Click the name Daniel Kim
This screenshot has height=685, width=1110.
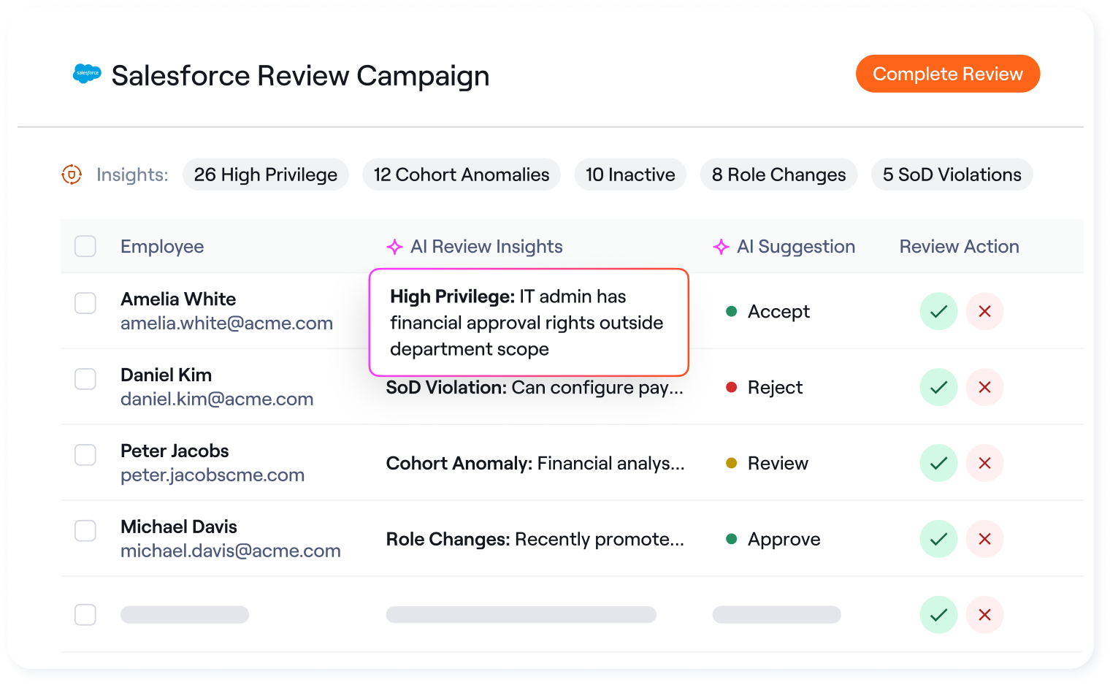coord(166,375)
